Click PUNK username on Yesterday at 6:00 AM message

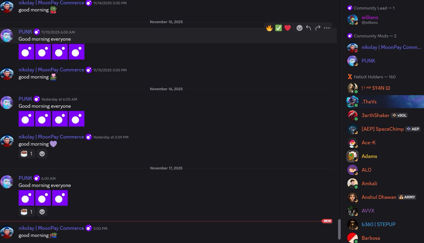25,99
